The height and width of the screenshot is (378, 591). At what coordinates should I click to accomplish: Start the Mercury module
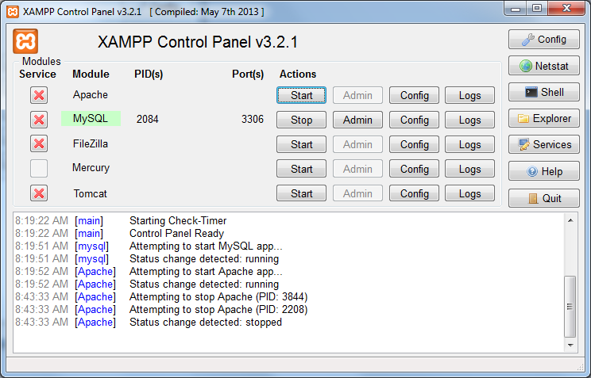pos(301,169)
